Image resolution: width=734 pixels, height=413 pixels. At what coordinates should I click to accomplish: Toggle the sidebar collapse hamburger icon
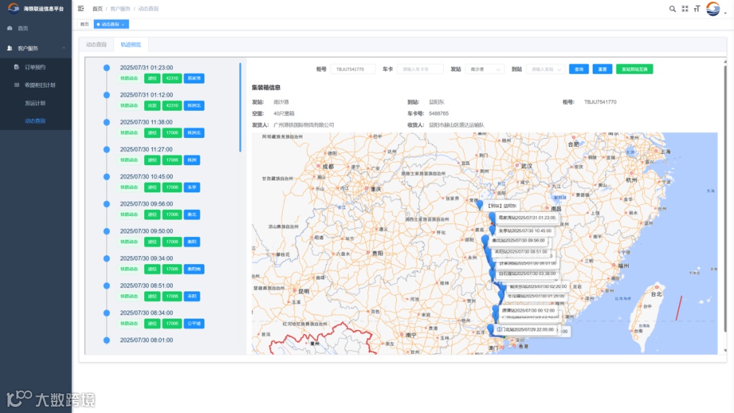[x=80, y=8]
